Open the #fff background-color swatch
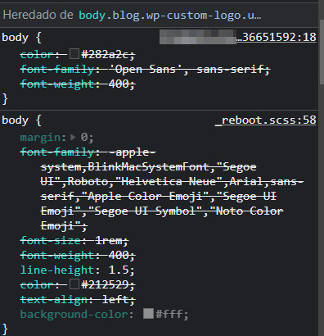The height and width of the screenshot is (336, 324). tap(148, 314)
